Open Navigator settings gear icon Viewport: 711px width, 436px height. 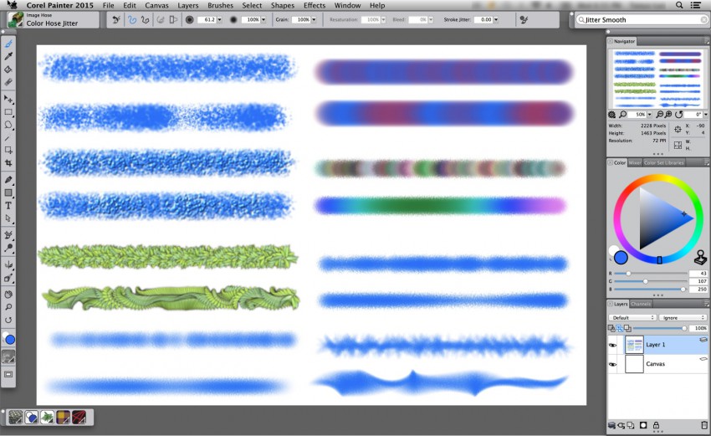coord(611,115)
